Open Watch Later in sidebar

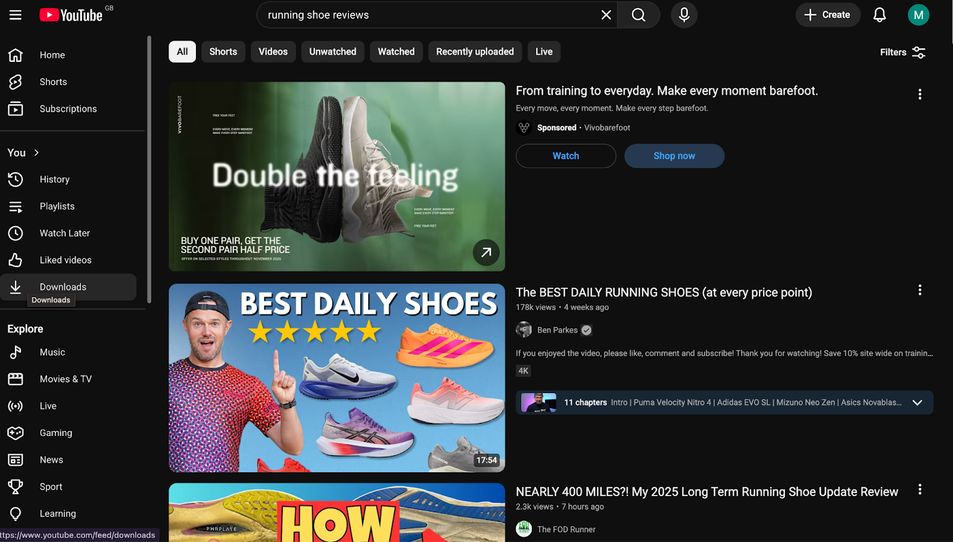point(68,233)
